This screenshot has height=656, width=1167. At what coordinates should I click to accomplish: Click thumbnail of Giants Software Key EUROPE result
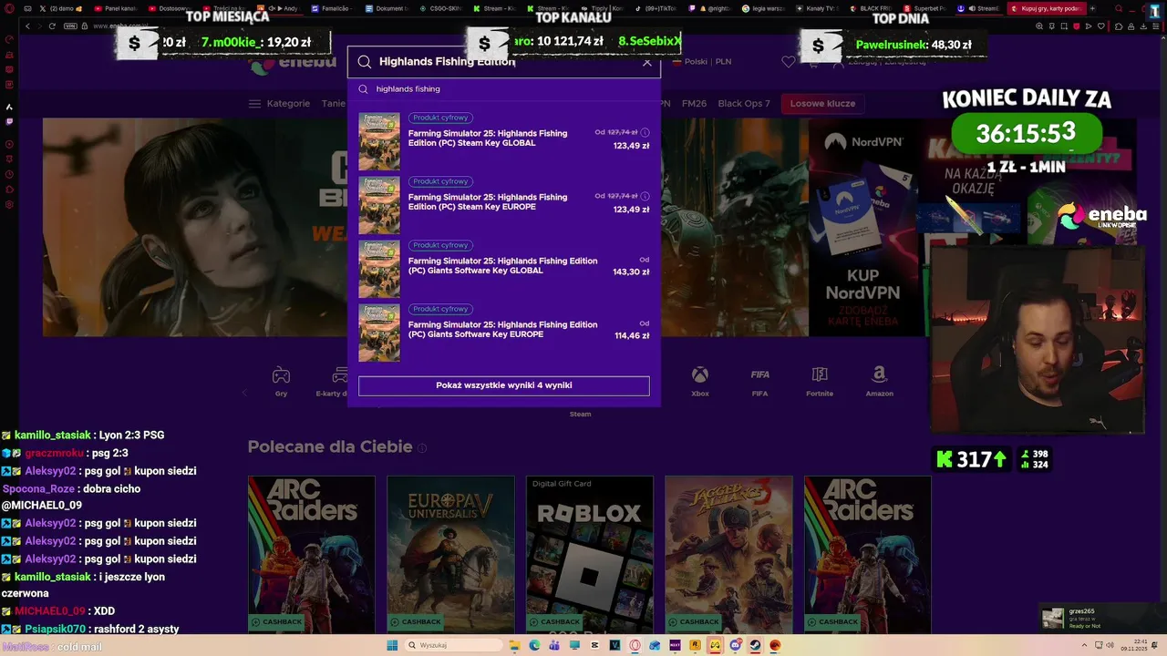pos(379,333)
